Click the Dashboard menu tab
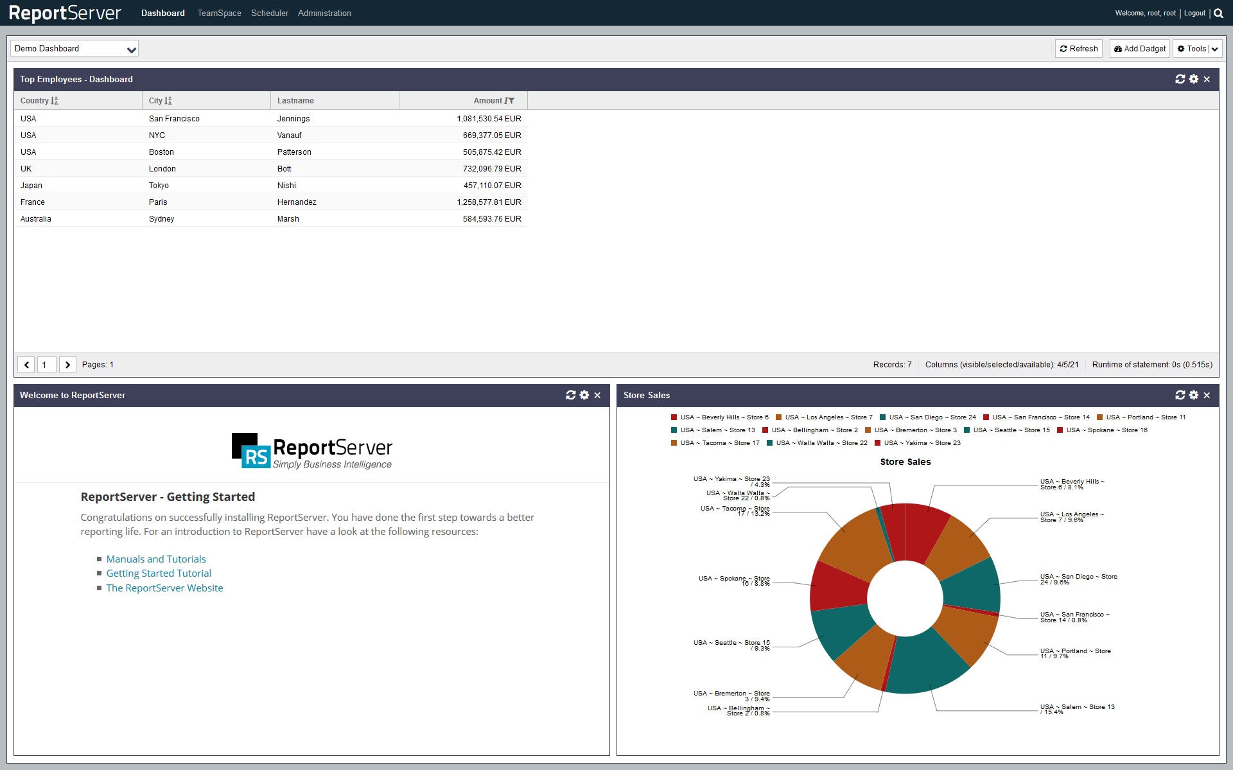Image resolution: width=1233 pixels, height=770 pixels. tap(162, 12)
